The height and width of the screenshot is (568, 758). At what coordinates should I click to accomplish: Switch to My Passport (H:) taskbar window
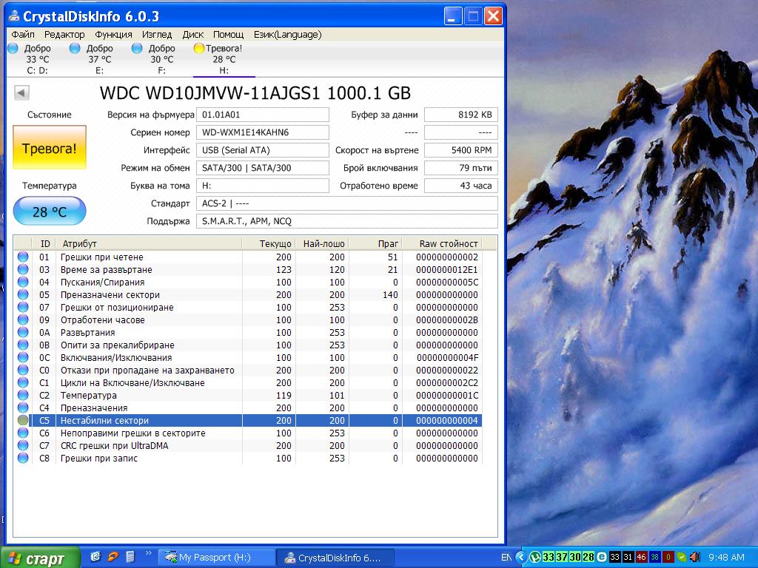[215, 558]
